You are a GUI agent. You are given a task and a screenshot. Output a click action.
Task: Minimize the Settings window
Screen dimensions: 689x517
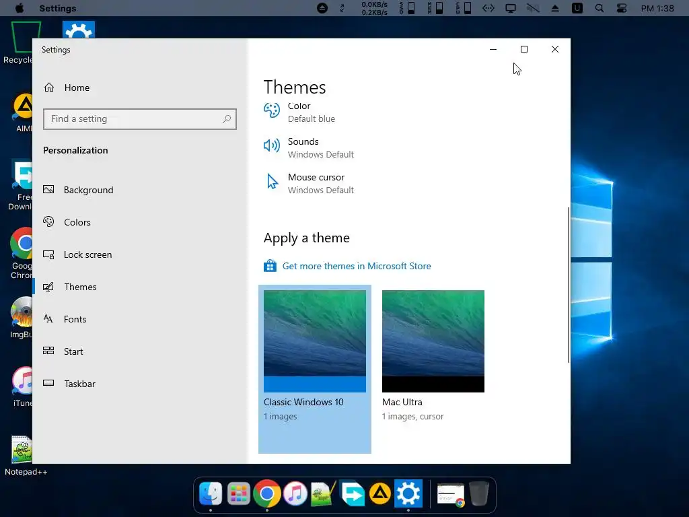[493, 49]
